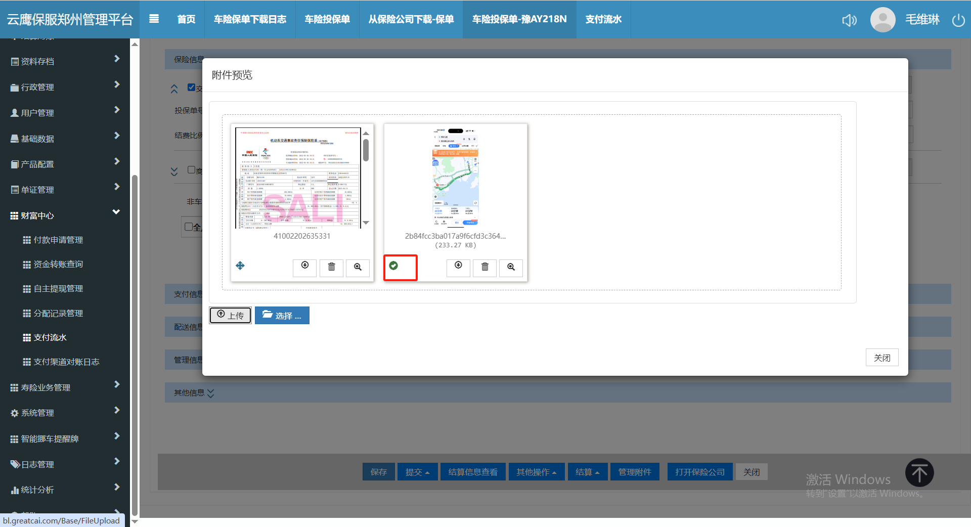Click the left sidebar vertical scrollbar
This screenshot has width=971, height=527.
[135, 345]
